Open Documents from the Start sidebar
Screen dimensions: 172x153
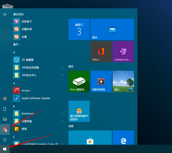5,109
